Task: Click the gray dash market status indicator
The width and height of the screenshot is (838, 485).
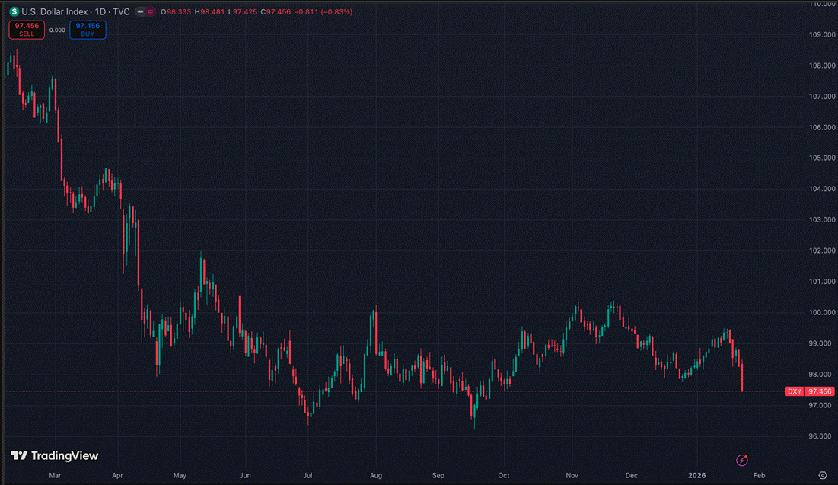Action: [140, 11]
